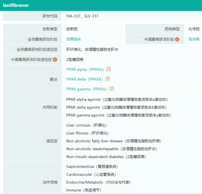
Task: Click the III期临床 global phase link
Action: point(74,39)
